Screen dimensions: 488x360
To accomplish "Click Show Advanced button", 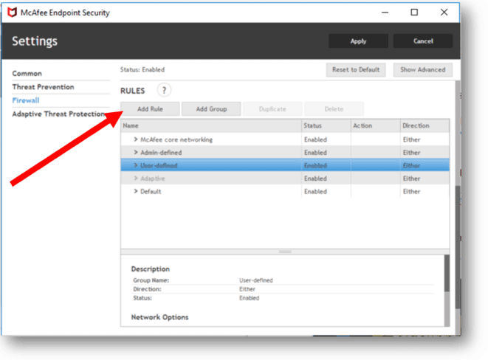I will [x=422, y=69].
